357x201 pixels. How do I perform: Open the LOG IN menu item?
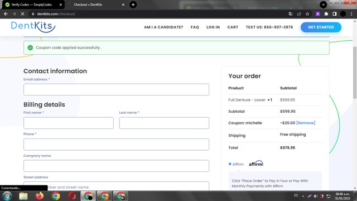[x=213, y=27]
